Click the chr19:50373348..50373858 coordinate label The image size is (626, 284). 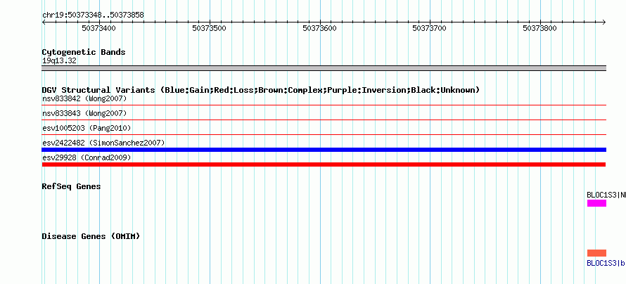(93, 15)
